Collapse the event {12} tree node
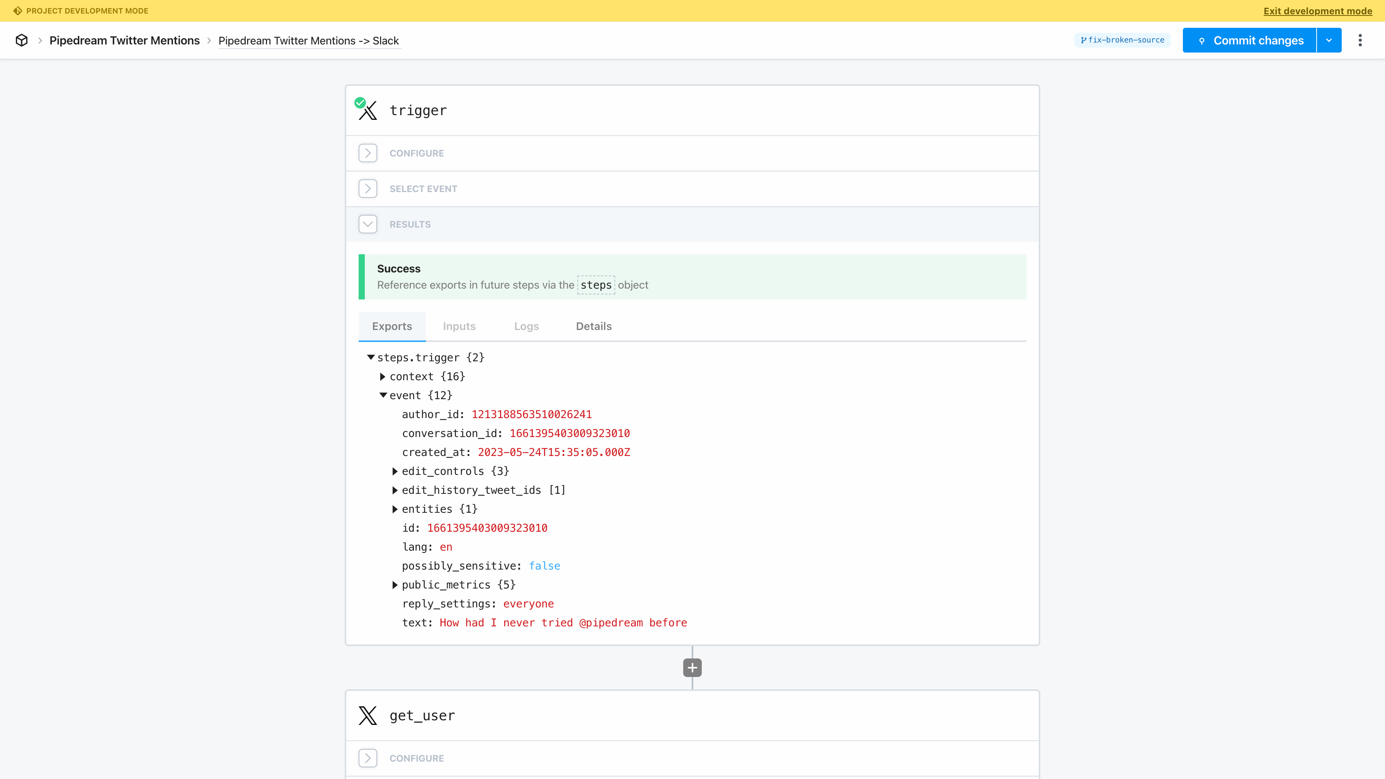1385x779 pixels. point(383,395)
